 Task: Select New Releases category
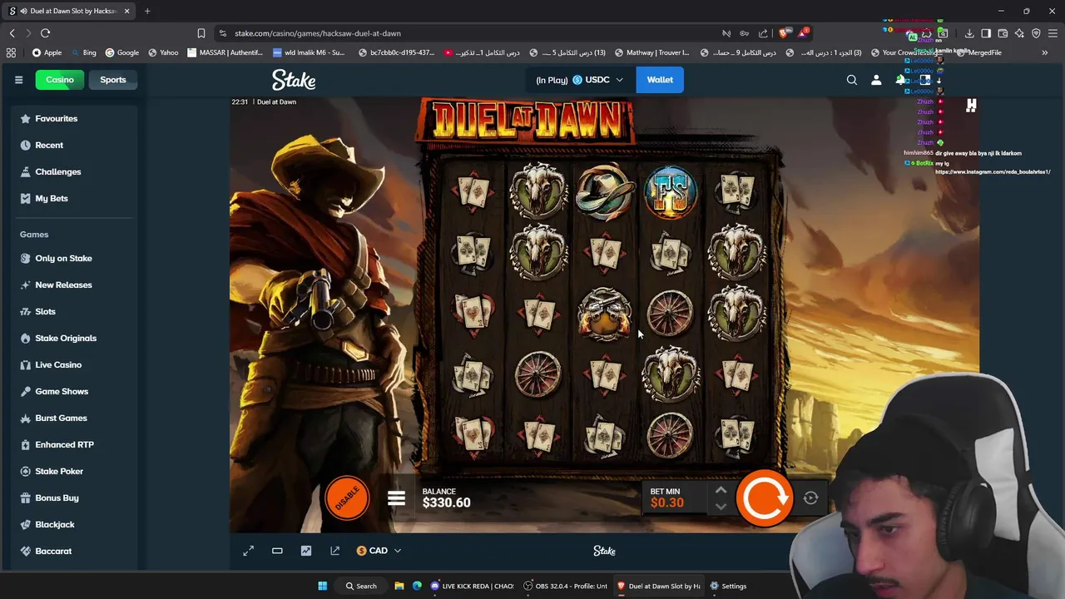[75, 285]
